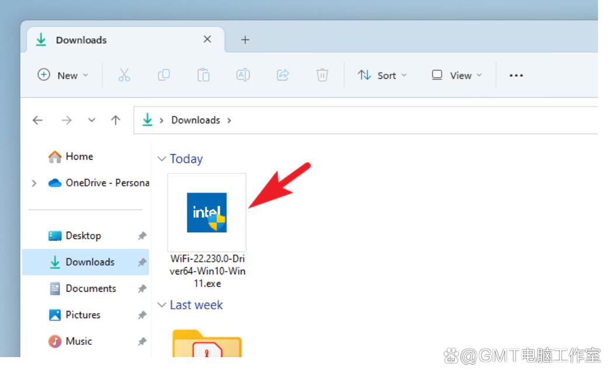This screenshot has width=613, height=377.
Task: Click the WiFi-22.230.0-Driver64-Win10-Win11.exe file name
Action: pos(207,271)
